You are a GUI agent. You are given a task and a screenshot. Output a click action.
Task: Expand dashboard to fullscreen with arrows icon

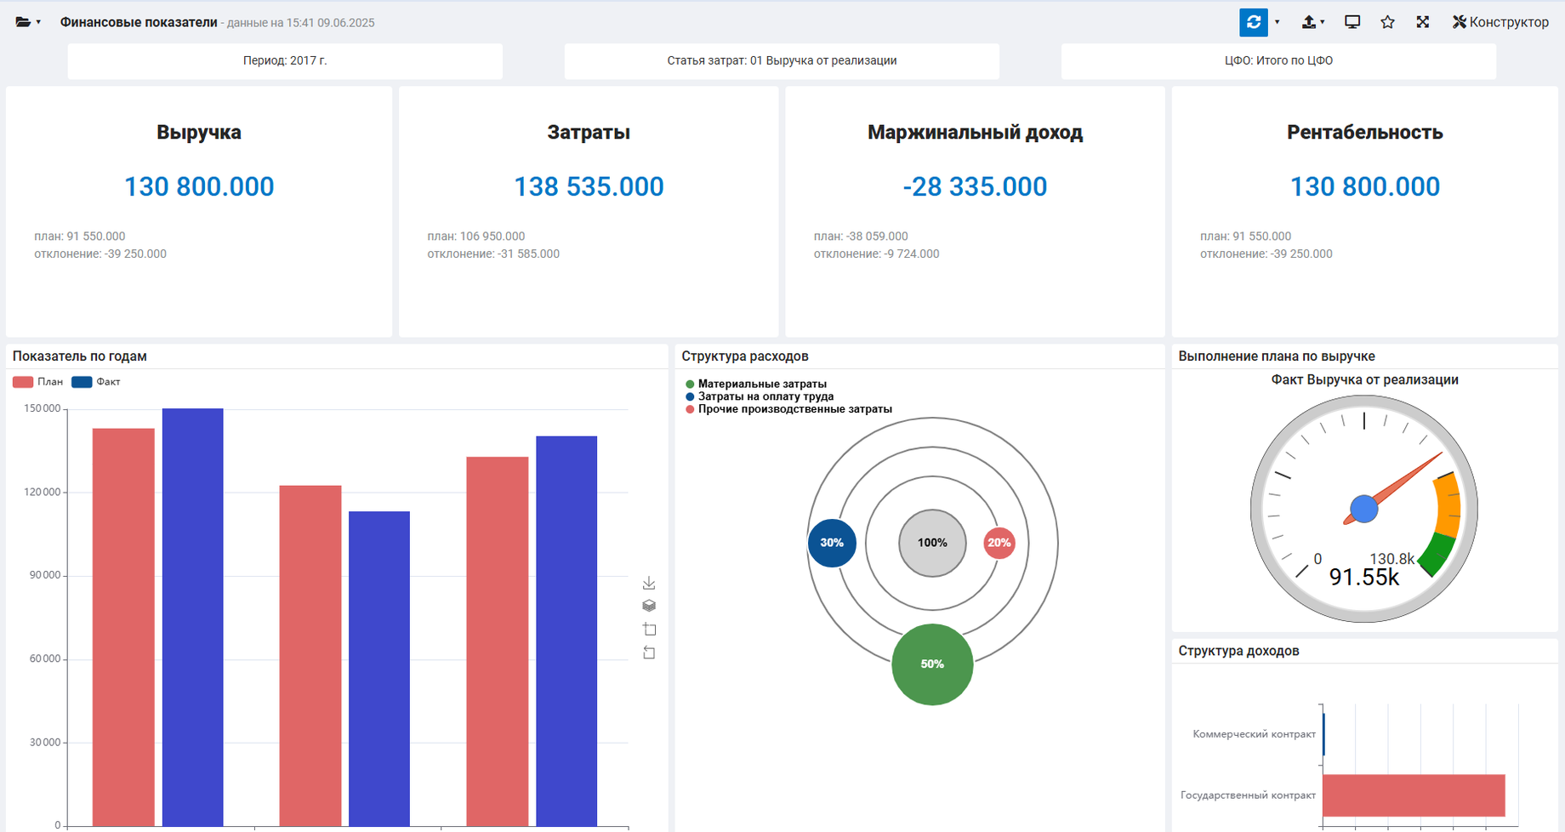point(1422,22)
